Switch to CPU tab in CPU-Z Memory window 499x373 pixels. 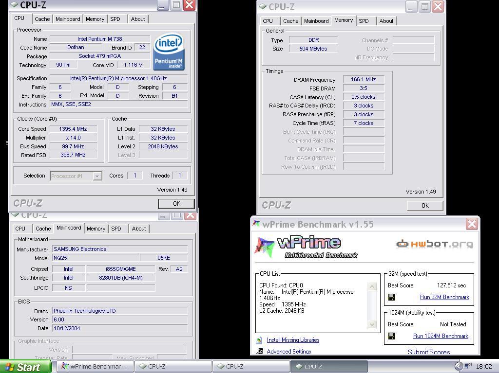coord(268,21)
